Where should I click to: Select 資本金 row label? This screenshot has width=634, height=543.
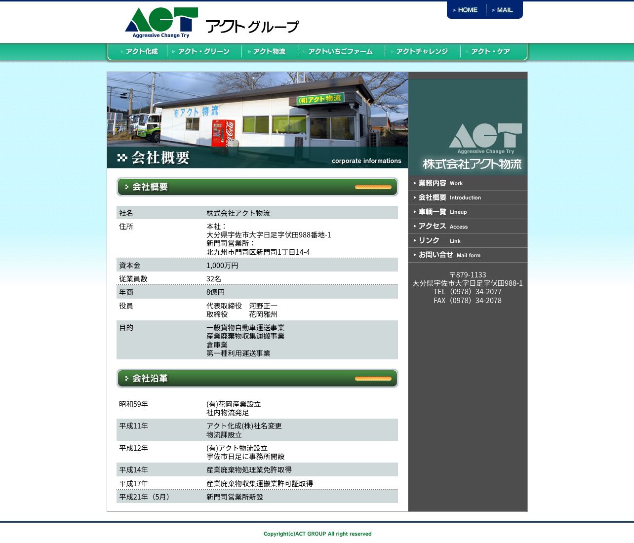point(129,266)
